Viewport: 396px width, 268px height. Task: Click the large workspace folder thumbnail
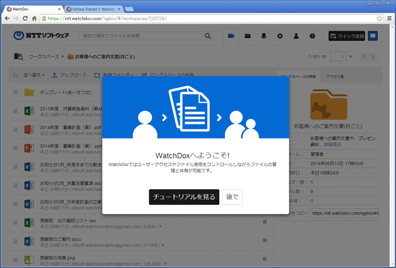pos(329,105)
